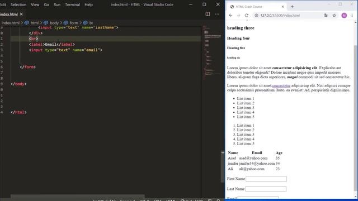Click the First Name input field

tap(266, 179)
